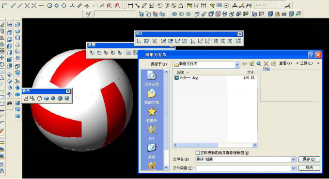Click 2D wireframe icon in 着色 toolbar
329x179 pixels.
(25, 98)
